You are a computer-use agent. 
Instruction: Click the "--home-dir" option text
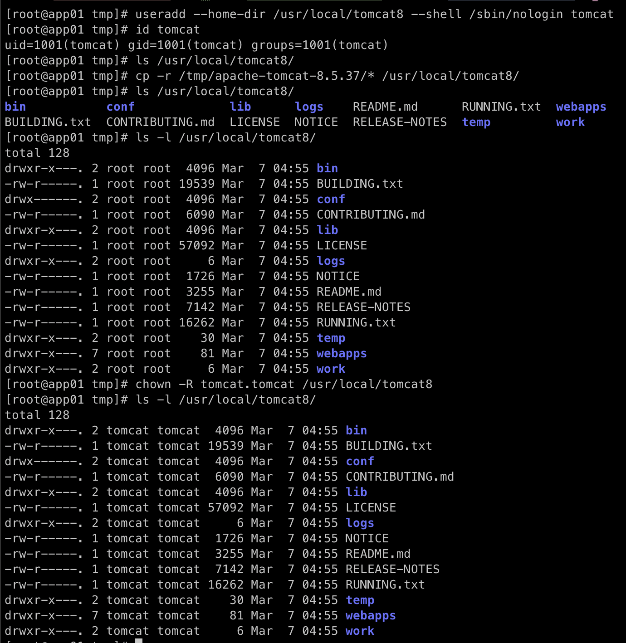click(230, 15)
